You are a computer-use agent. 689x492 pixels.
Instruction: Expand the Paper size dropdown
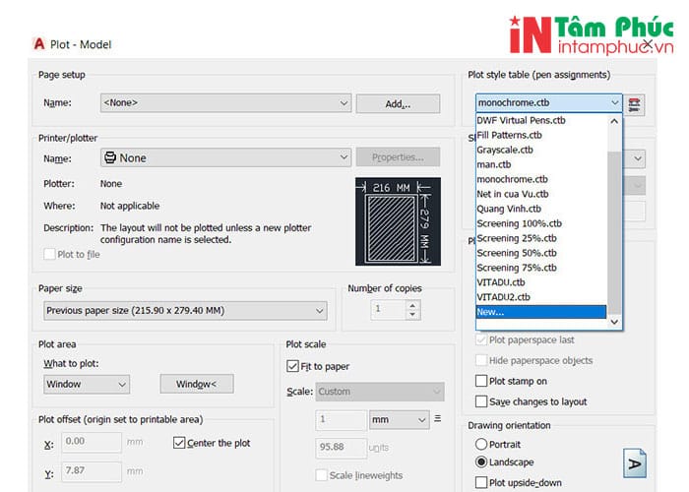pyautogui.click(x=186, y=310)
